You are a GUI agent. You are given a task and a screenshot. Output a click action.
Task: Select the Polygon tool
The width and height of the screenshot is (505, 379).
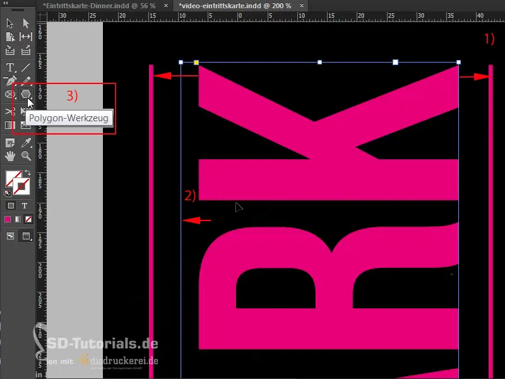[25, 94]
